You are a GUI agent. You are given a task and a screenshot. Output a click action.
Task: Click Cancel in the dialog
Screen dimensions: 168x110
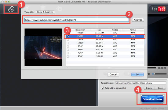[113, 75]
